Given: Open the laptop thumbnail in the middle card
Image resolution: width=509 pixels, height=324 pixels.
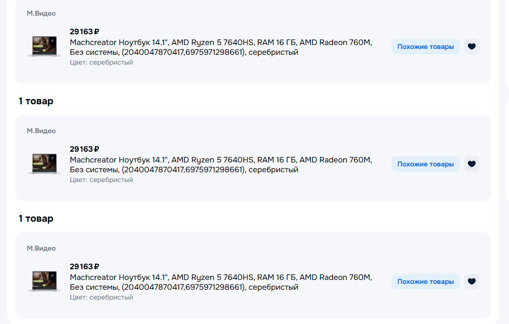Looking at the screenshot, I should [x=45, y=163].
